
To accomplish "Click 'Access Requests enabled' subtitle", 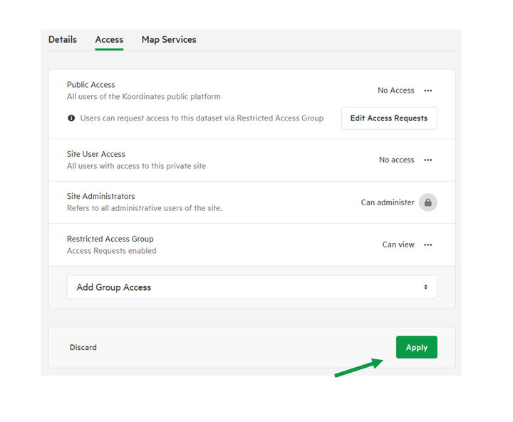I will 112,251.
